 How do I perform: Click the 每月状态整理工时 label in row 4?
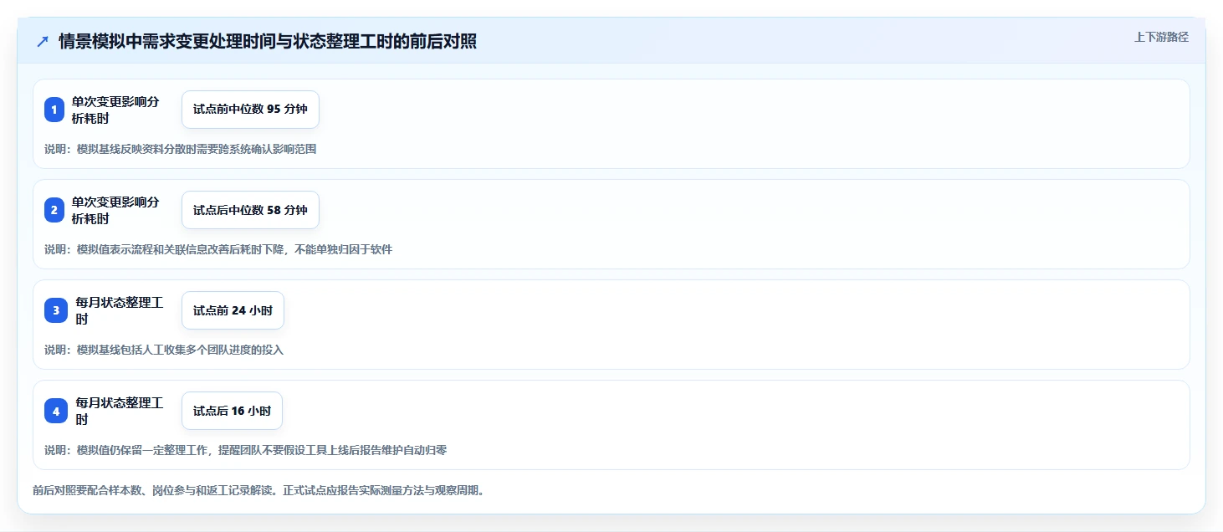[x=120, y=411]
